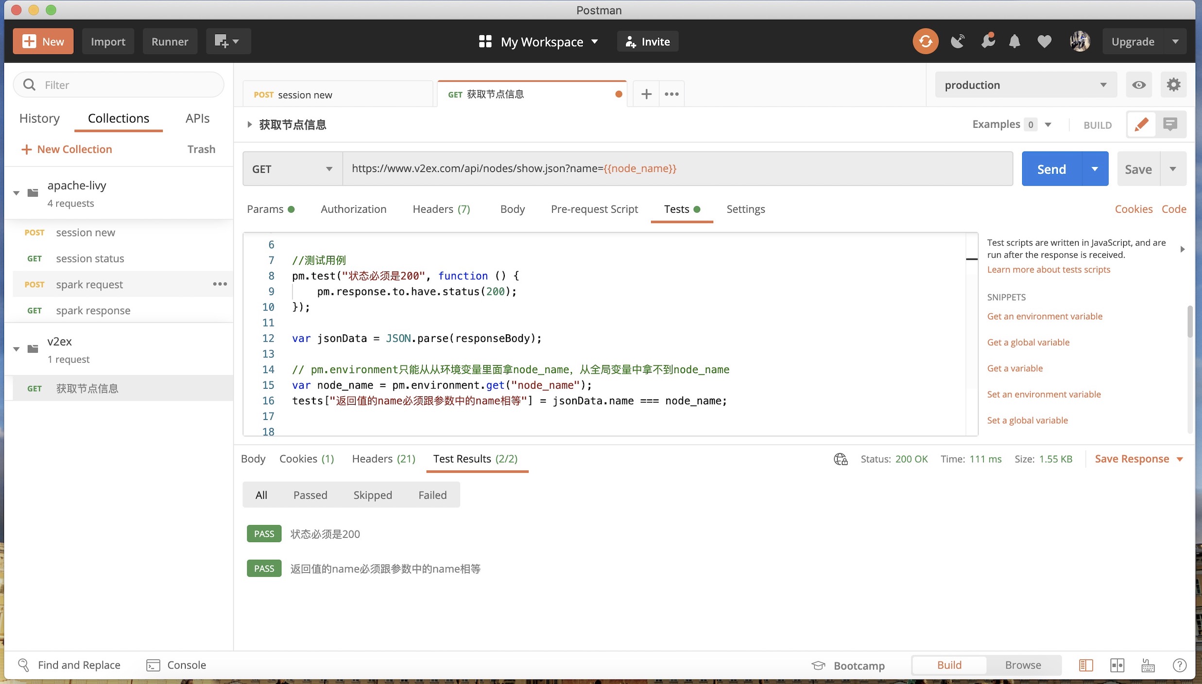The image size is (1202, 684).
Task: Open Learn more about tests scripts link
Action: click(x=1048, y=269)
